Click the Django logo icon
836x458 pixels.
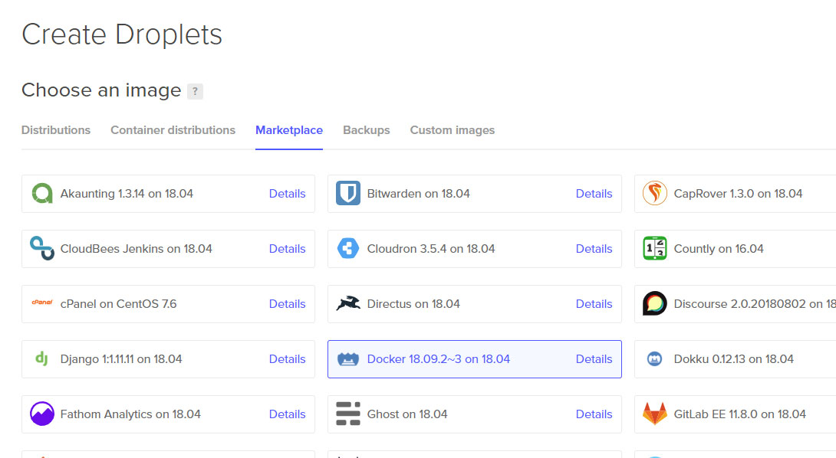(42, 359)
